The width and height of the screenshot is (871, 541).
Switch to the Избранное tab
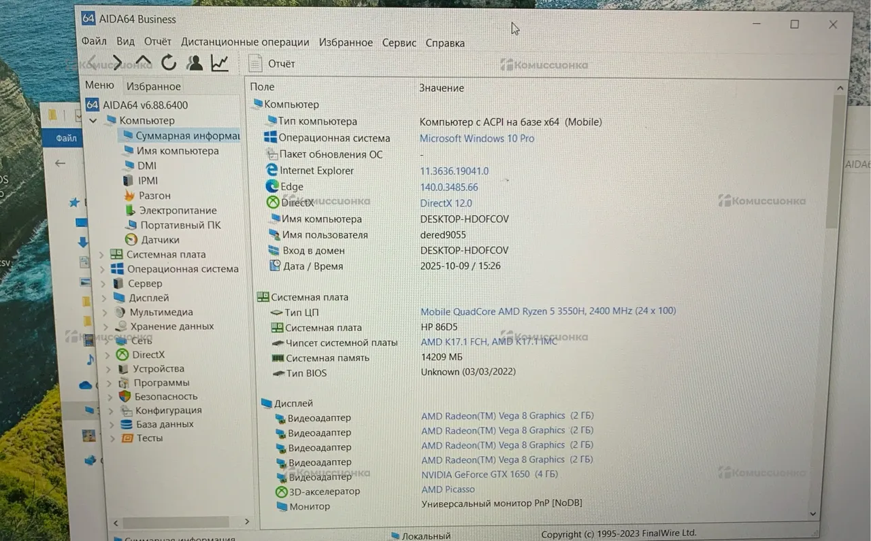tap(154, 86)
